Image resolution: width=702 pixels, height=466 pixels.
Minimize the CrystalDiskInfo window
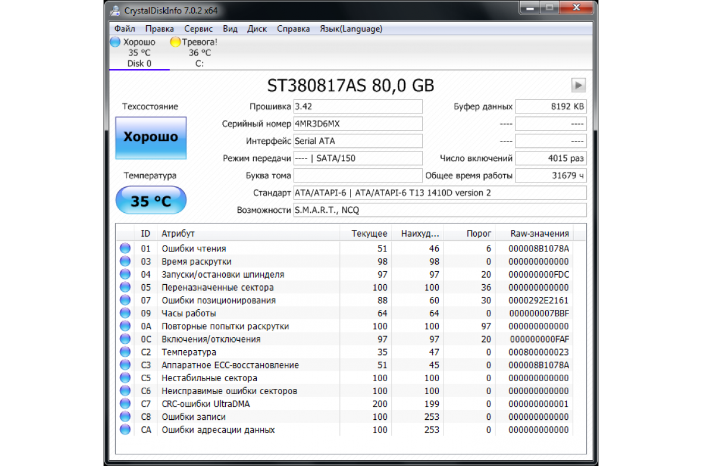point(531,8)
